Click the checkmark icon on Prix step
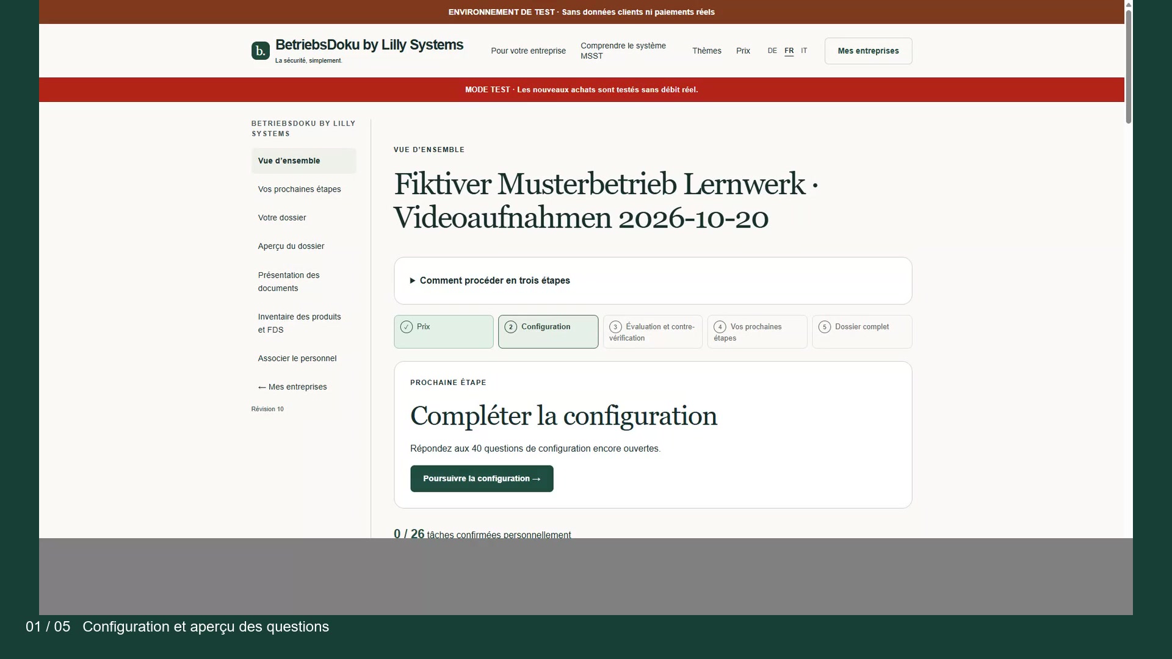1172x659 pixels. coord(407,327)
